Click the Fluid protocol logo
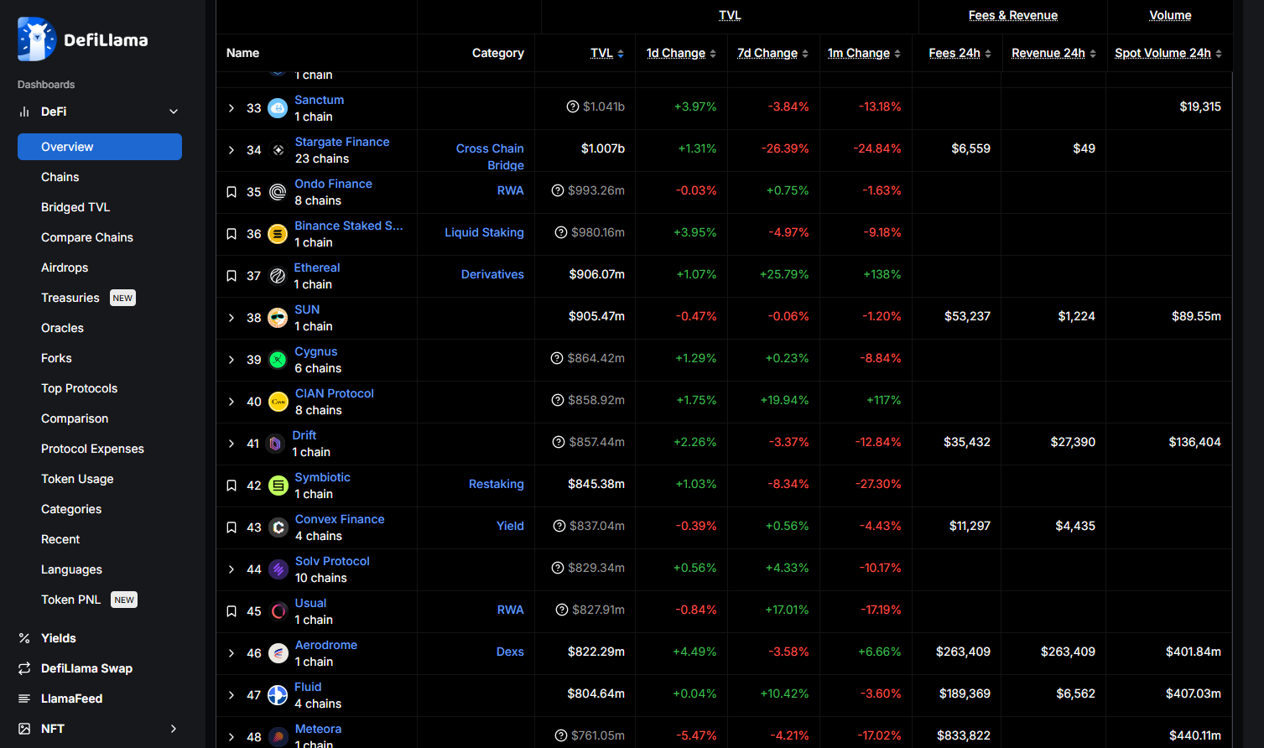This screenshot has width=1264, height=748. pyautogui.click(x=278, y=695)
